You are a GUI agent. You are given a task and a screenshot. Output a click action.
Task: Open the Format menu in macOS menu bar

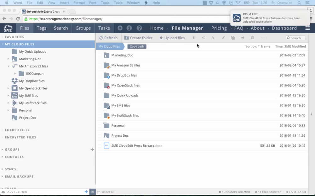[x=79, y=3]
